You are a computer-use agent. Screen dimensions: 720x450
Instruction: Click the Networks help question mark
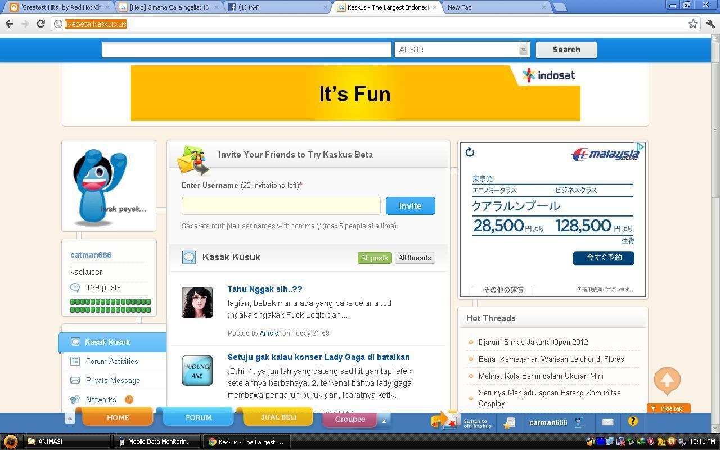(129, 399)
